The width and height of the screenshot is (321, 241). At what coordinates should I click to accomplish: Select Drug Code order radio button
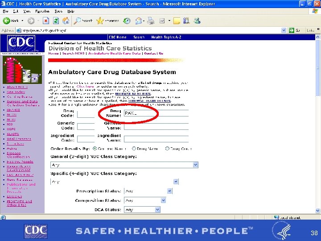coord(167,148)
